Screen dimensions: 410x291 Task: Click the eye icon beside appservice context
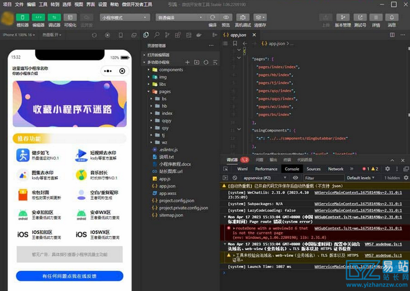click(295, 178)
